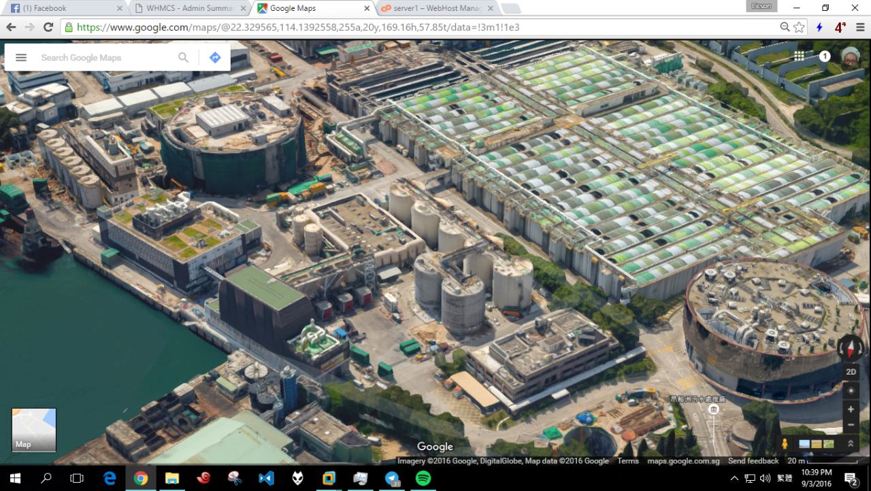Open the Google Maps hamburger menu
This screenshot has height=491, width=871.
pyautogui.click(x=21, y=58)
